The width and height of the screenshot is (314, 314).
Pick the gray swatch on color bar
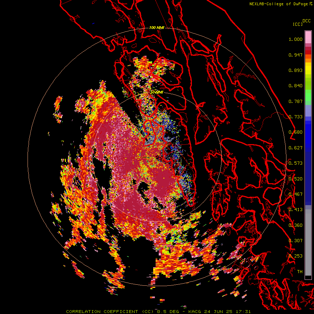click(308, 244)
